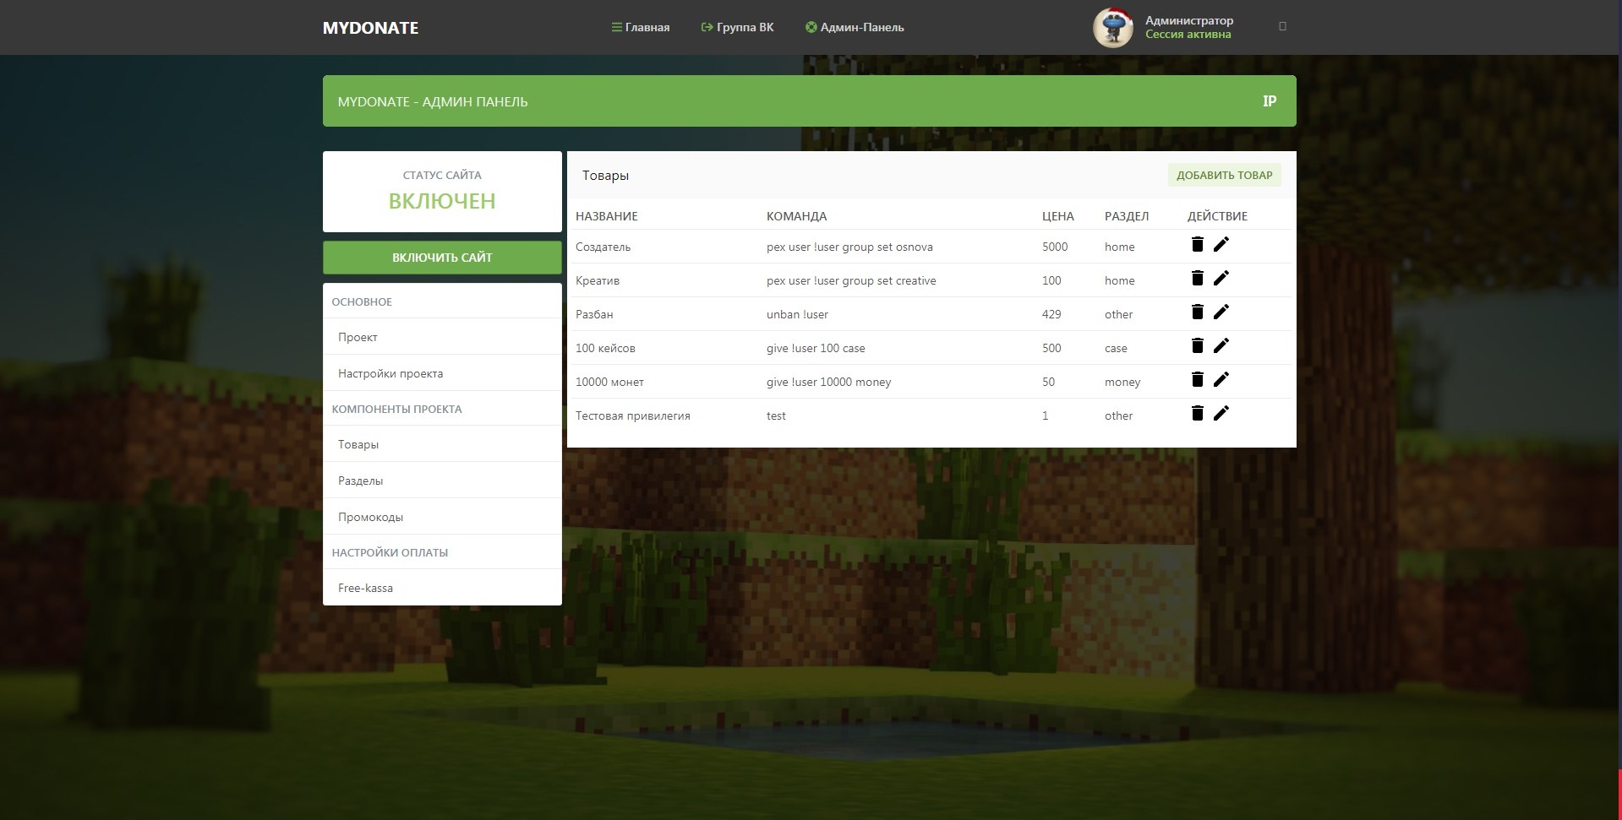Edit the 10000 монет product
This screenshot has height=820, width=1622.
click(x=1221, y=379)
